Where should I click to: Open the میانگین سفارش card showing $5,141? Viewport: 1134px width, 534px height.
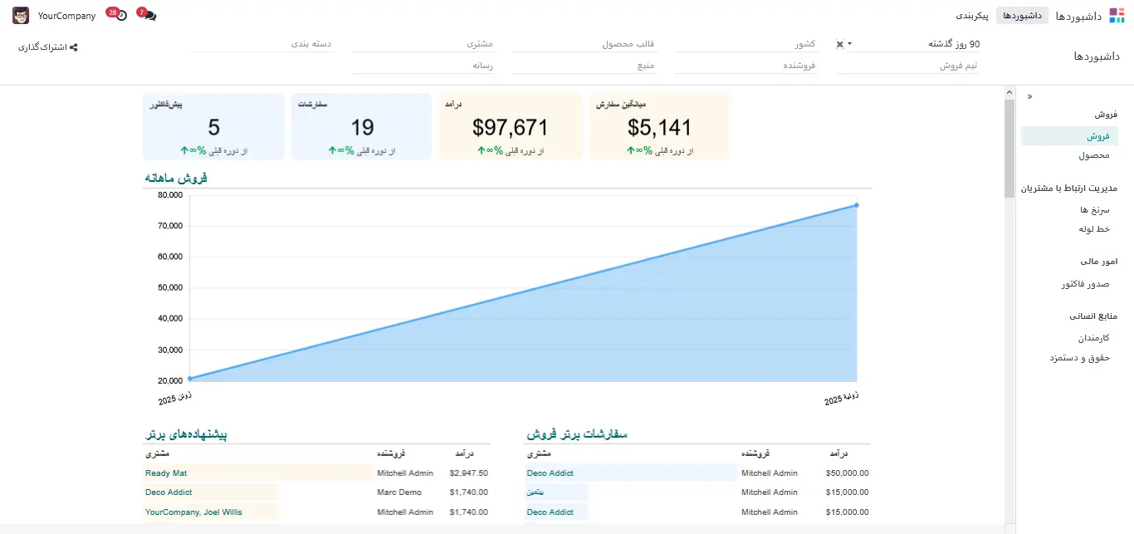pyautogui.click(x=659, y=127)
